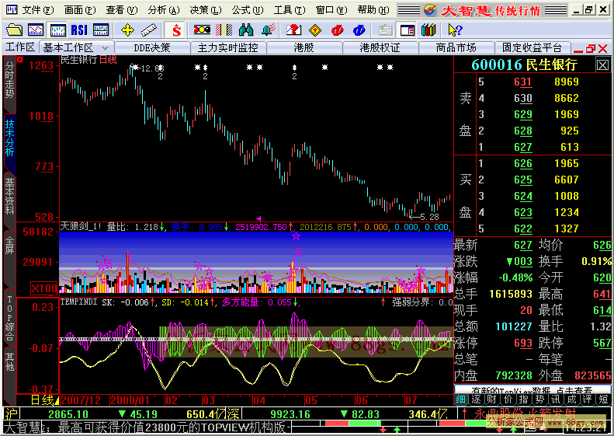This screenshot has width=614, height=436.
Task: Open the alarm bell alert icon
Action: [269, 30]
